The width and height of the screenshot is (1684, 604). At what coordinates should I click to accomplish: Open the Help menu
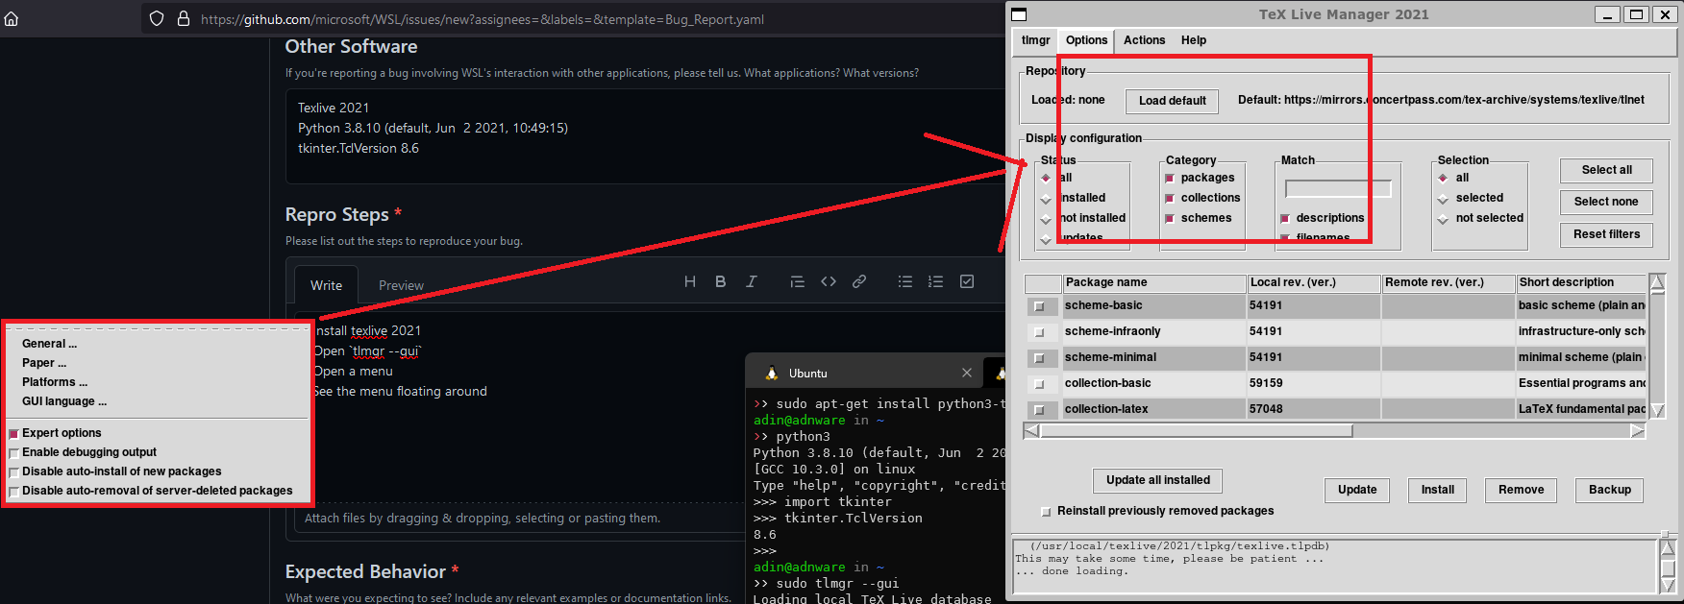(1194, 40)
